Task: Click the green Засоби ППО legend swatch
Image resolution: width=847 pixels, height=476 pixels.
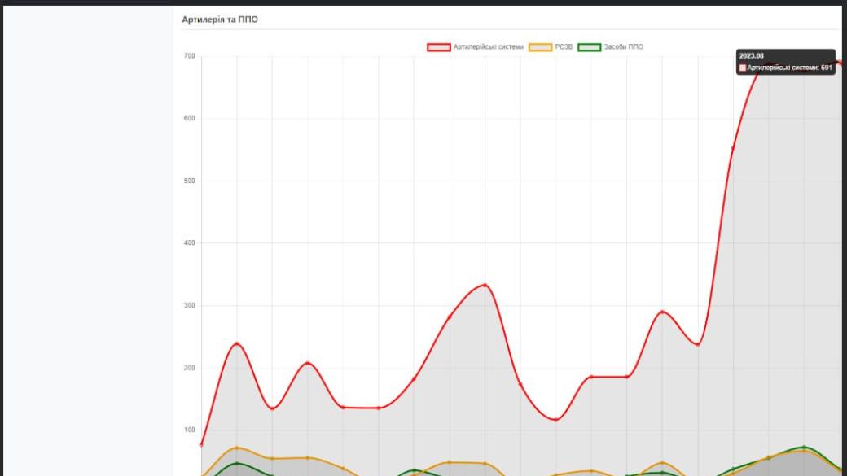Action: 589,47
